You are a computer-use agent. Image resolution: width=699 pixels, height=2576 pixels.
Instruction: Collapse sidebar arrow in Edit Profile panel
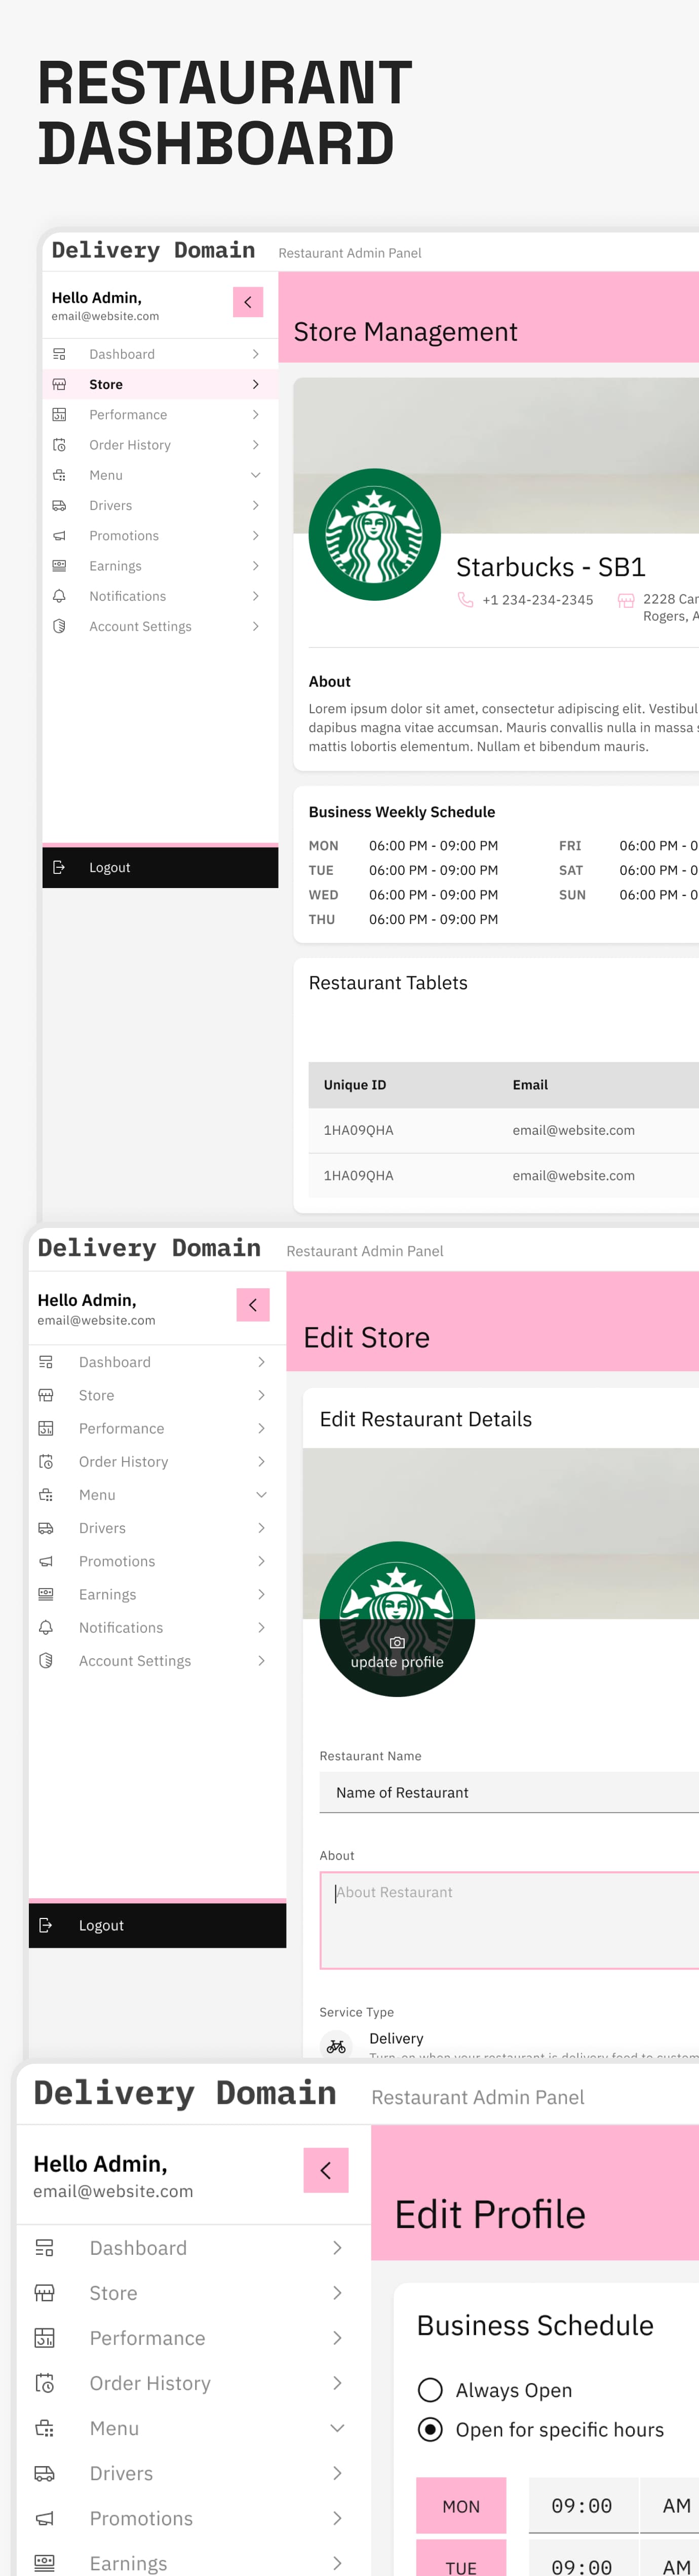[326, 2170]
